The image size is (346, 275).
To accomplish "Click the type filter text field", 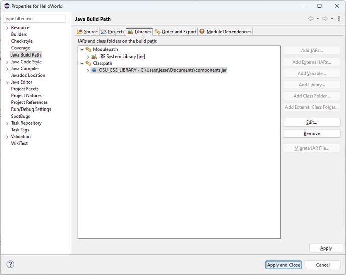I will 34,19.
